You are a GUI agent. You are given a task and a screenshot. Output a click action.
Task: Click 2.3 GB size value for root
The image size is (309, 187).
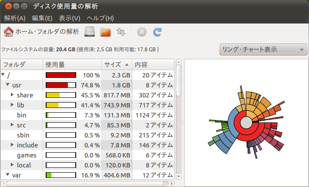coord(121,75)
